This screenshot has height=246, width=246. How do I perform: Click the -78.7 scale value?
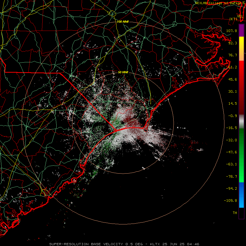click(x=232, y=177)
